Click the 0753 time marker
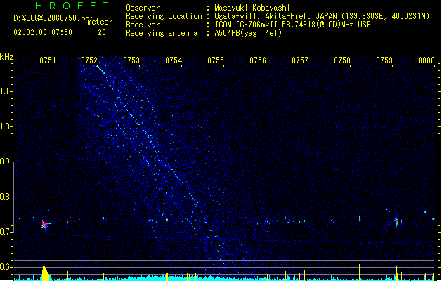 (131, 60)
